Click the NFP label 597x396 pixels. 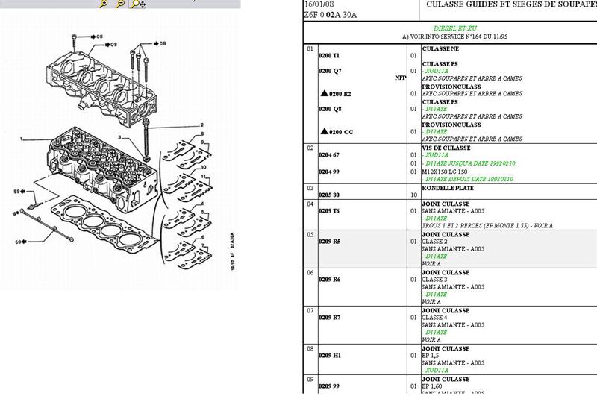[x=400, y=78]
